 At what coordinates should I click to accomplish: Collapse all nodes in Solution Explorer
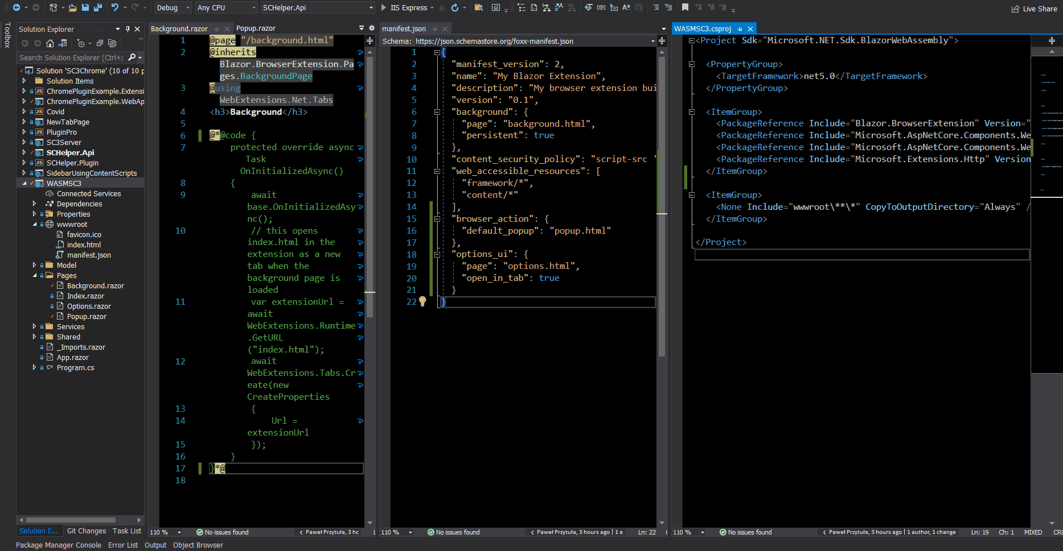click(x=100, y=43)
